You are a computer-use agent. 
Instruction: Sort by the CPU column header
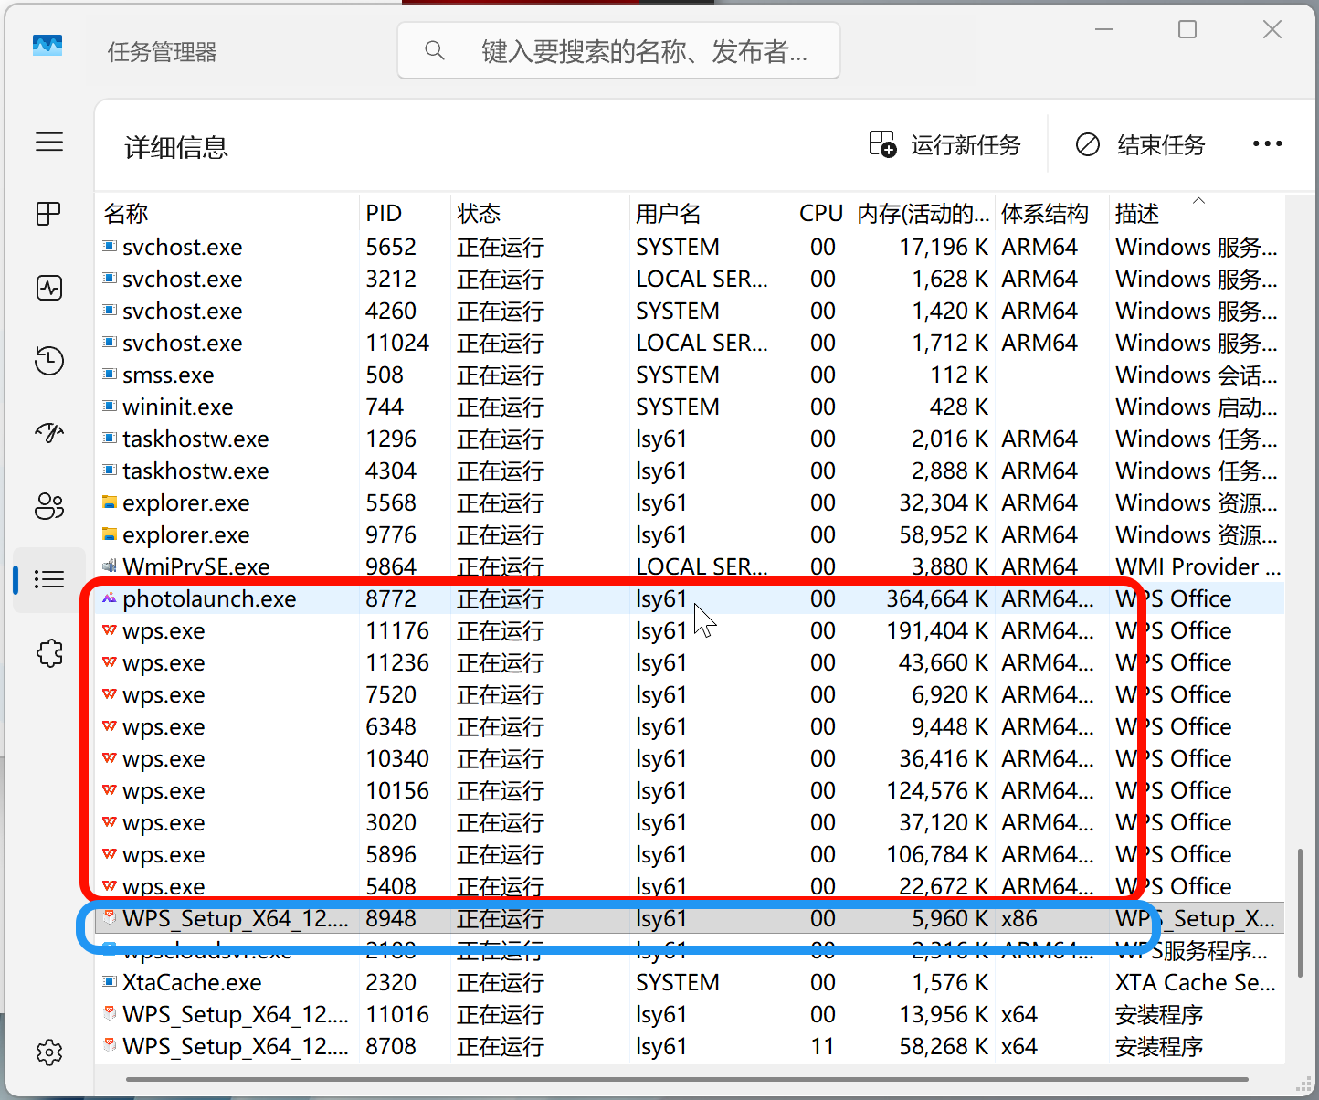(x=813, y=213)
